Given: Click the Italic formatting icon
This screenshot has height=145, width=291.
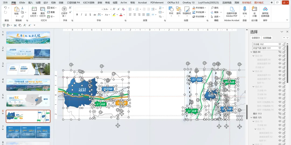Looking at the screenshot, I should pos(81,15).
